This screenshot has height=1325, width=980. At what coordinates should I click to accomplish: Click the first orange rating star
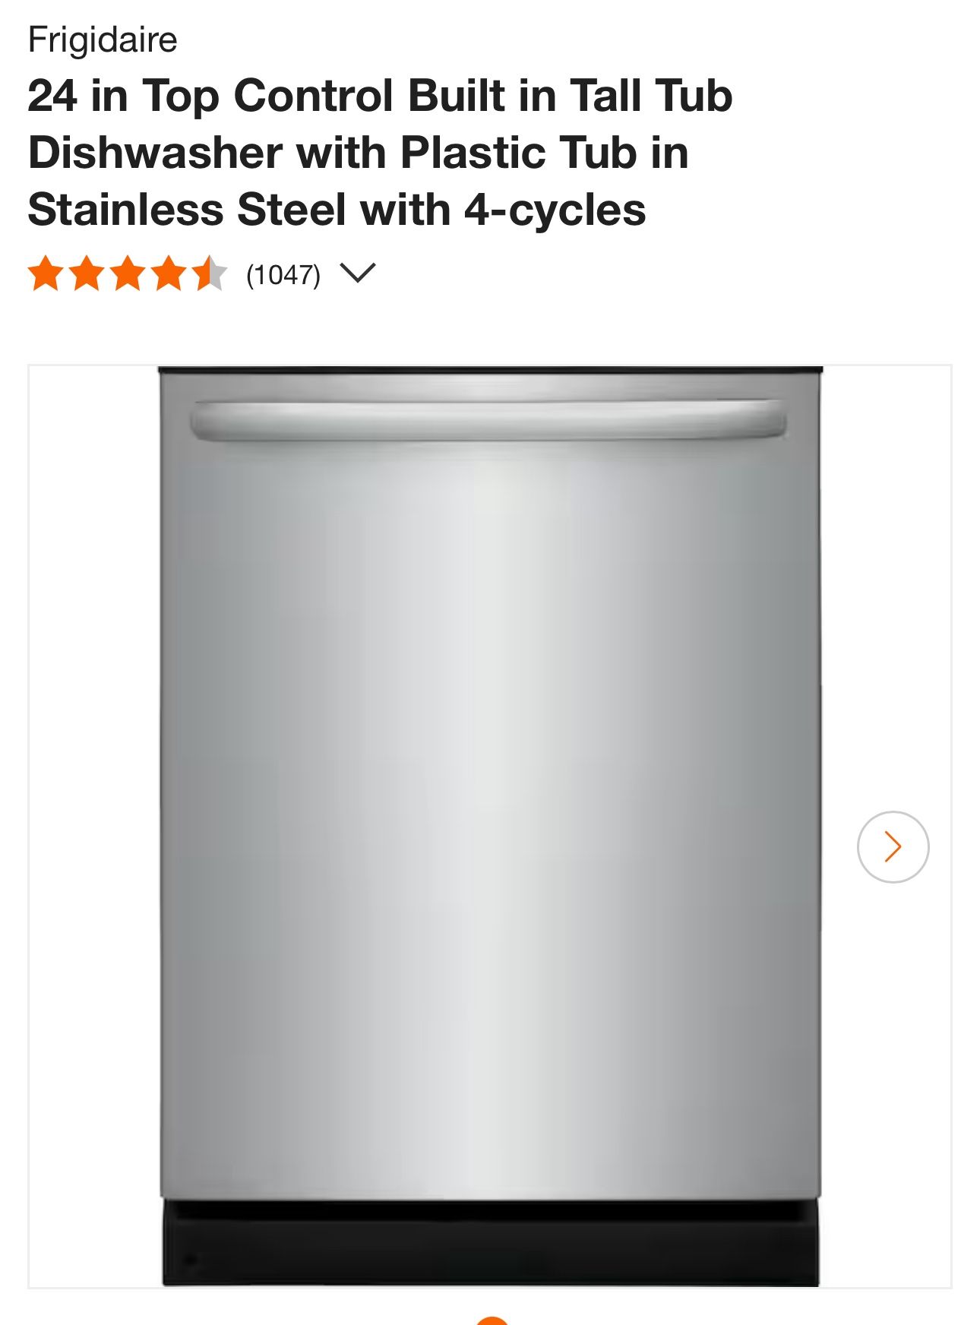46,274
